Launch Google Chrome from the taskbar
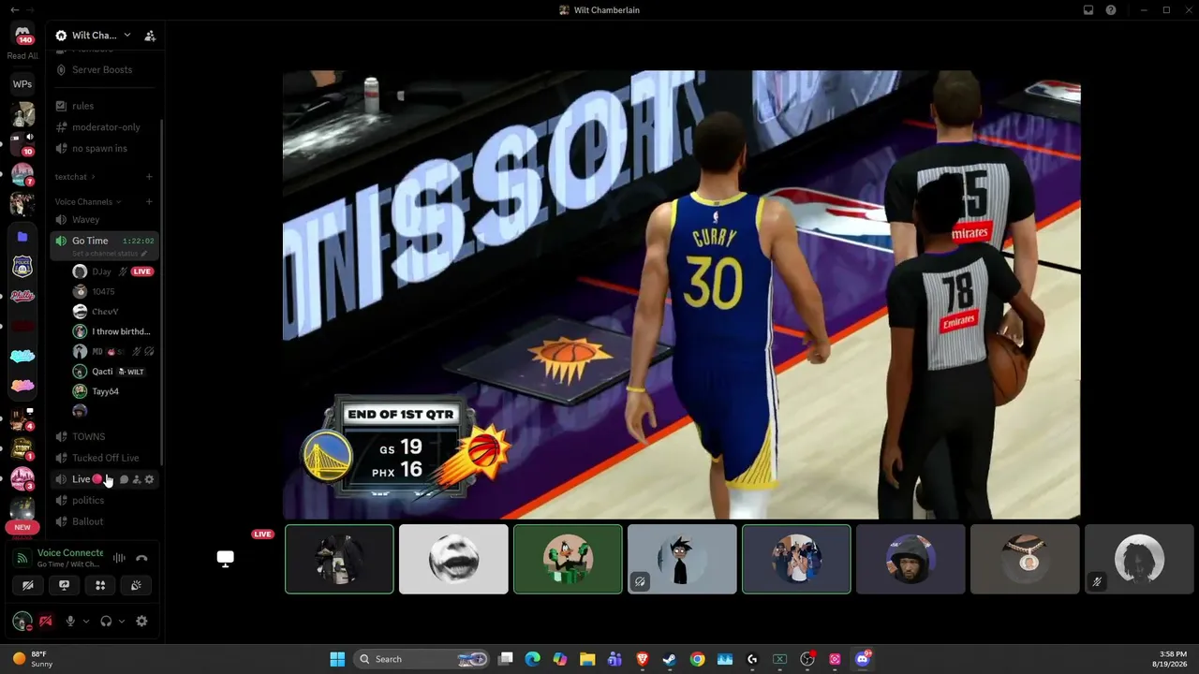The image size is (1199, 674). pyautogui.click(x=697, y=659)
